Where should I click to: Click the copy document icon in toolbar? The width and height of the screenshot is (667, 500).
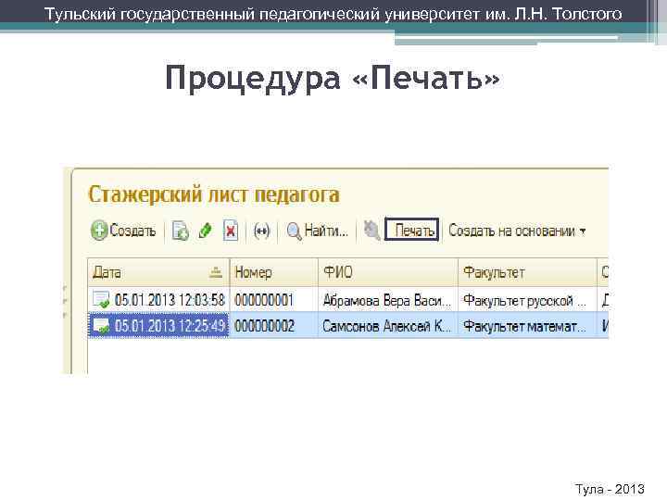(x=181, y=231)
